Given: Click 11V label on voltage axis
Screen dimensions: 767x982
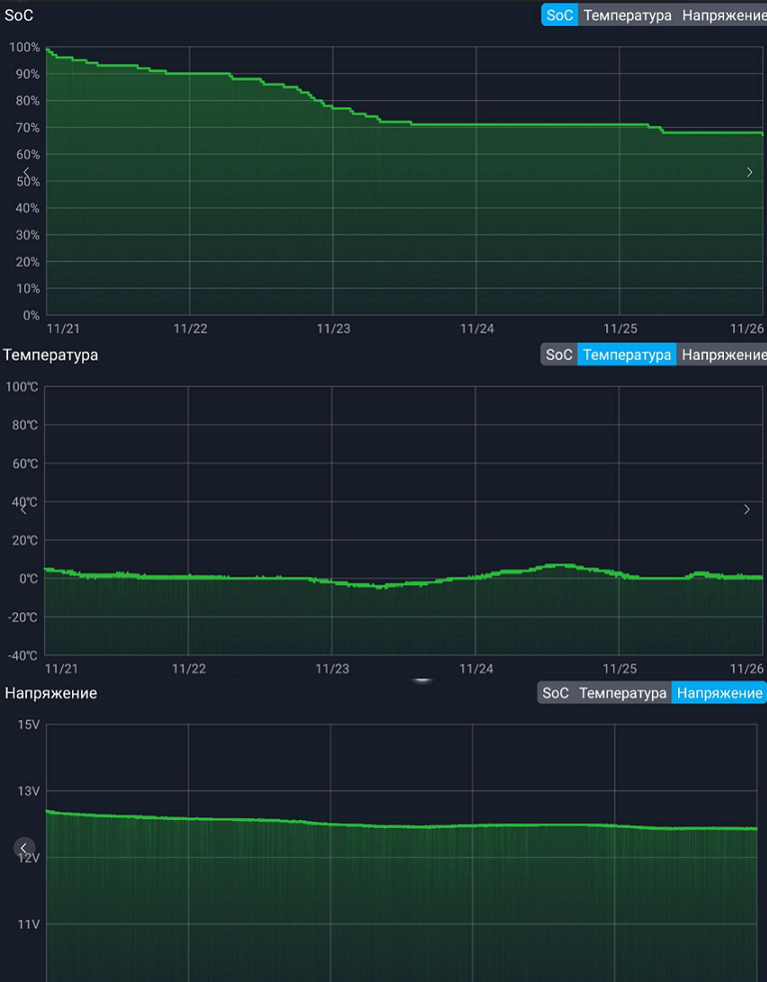Looking at the screenshot, I should tap(28, 924).
